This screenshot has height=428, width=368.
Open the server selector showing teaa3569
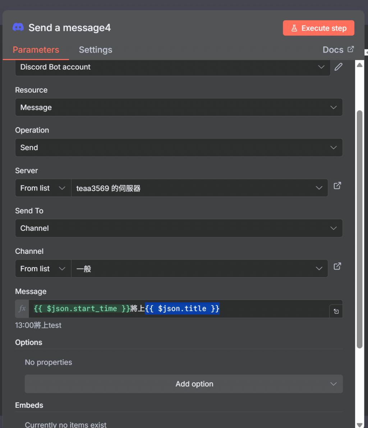tap(199, 188)
